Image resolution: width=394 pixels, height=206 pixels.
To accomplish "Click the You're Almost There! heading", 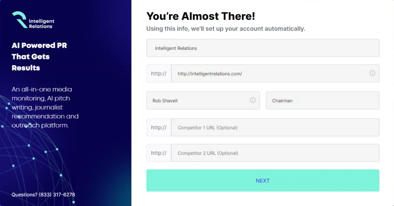I will point(201,16).
